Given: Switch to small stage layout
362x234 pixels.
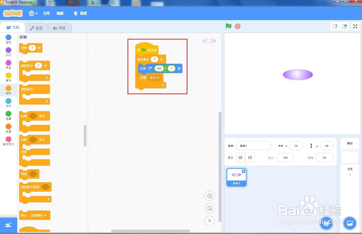Looking at the screenshot, I should 335,26.
